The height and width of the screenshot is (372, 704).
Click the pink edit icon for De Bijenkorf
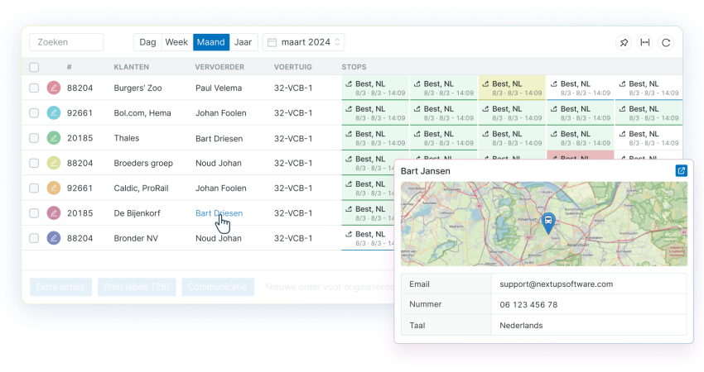pyautogui.click(x=54, y=213)
